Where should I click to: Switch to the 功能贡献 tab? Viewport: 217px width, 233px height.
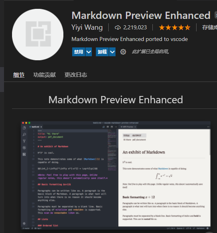point(45,75)
